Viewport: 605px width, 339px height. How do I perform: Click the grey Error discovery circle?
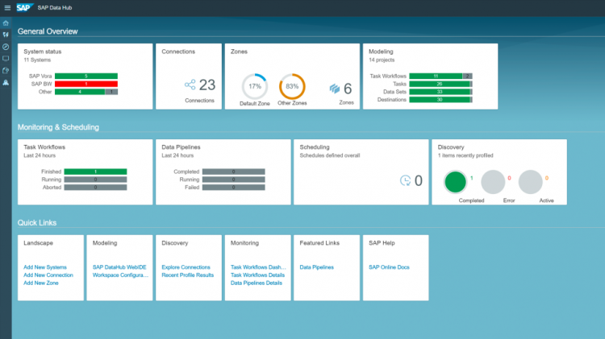pyautogui.click(x=493, y=182)
